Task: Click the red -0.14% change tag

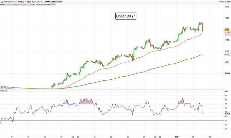Action: tap(228, 32)
